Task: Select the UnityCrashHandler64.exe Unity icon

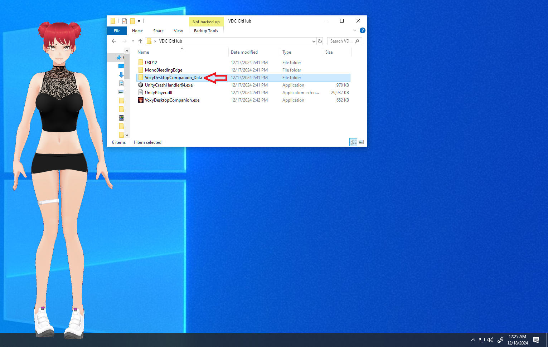Action: click(141, 85)
